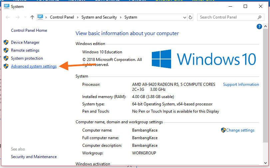Open Control Panel Home
Screen dimensions: 270x168
pos(29,30)
